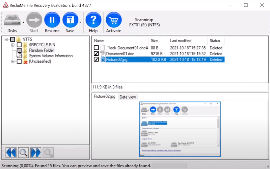Image resolution: width=270 pixels, height=169 pixels.
Task: Select the .~lock.Document01.doc# file name
Action: click(x=127, y=48)
